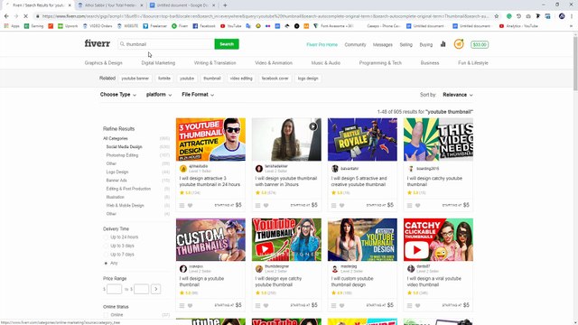Open the Apps bookmarks shortcut
This screenshot has width=578, height=325.
[12, 26]
